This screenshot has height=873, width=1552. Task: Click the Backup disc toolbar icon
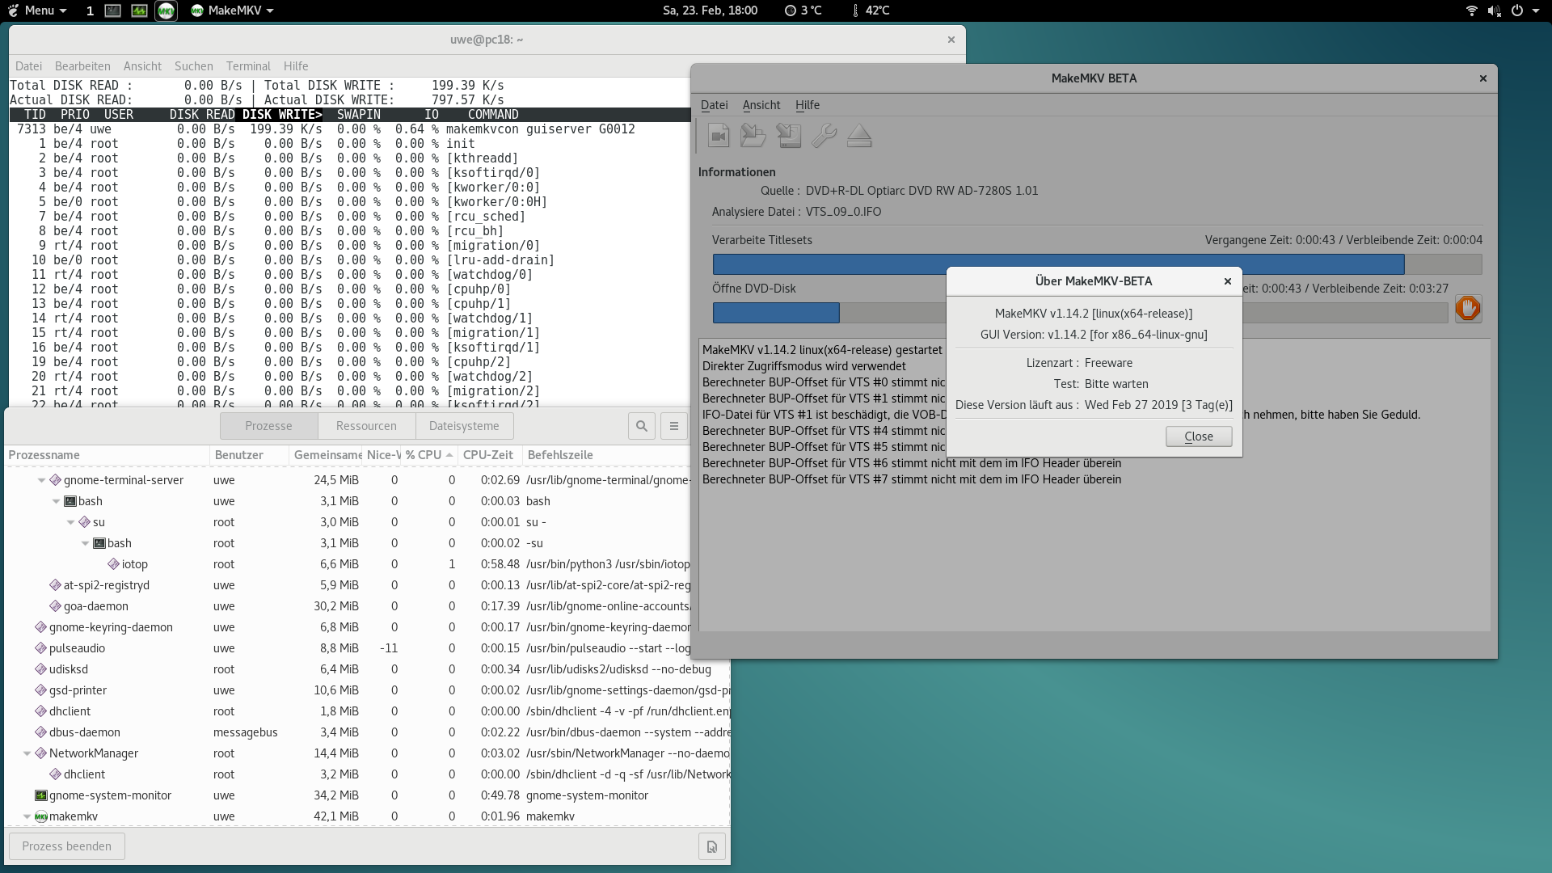tap(789, 136)
